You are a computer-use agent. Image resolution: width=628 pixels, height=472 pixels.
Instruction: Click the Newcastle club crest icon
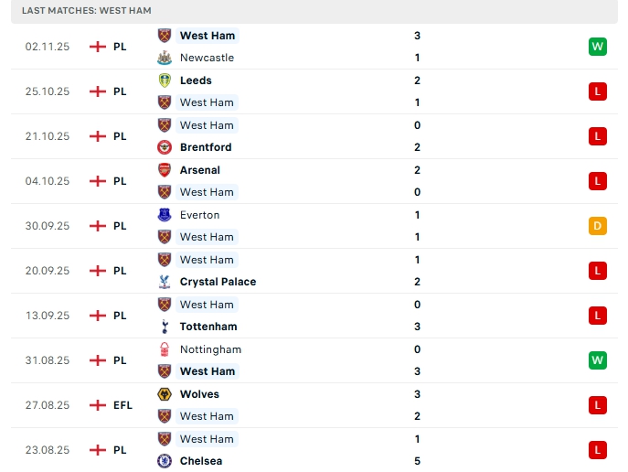click(165, 58)
